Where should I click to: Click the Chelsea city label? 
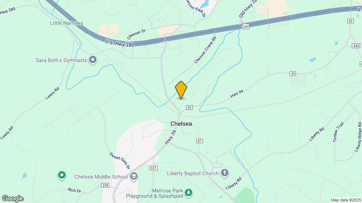click(x=181, y=124)
